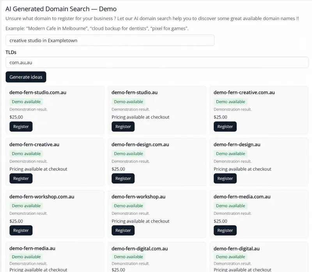Register demo-fern-studio.com.au domain
This screenshot has height=272, width=312.
point(21,126)
